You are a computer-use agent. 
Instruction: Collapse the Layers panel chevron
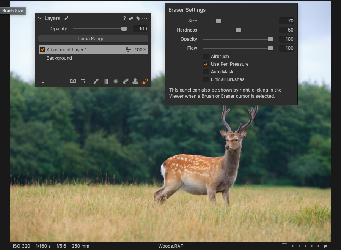coord(40,19)
